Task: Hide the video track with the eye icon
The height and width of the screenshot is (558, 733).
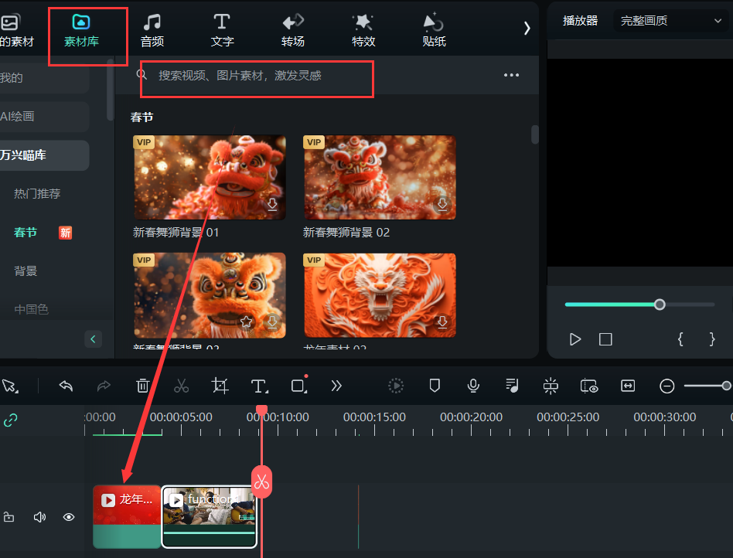Action: 69,517
